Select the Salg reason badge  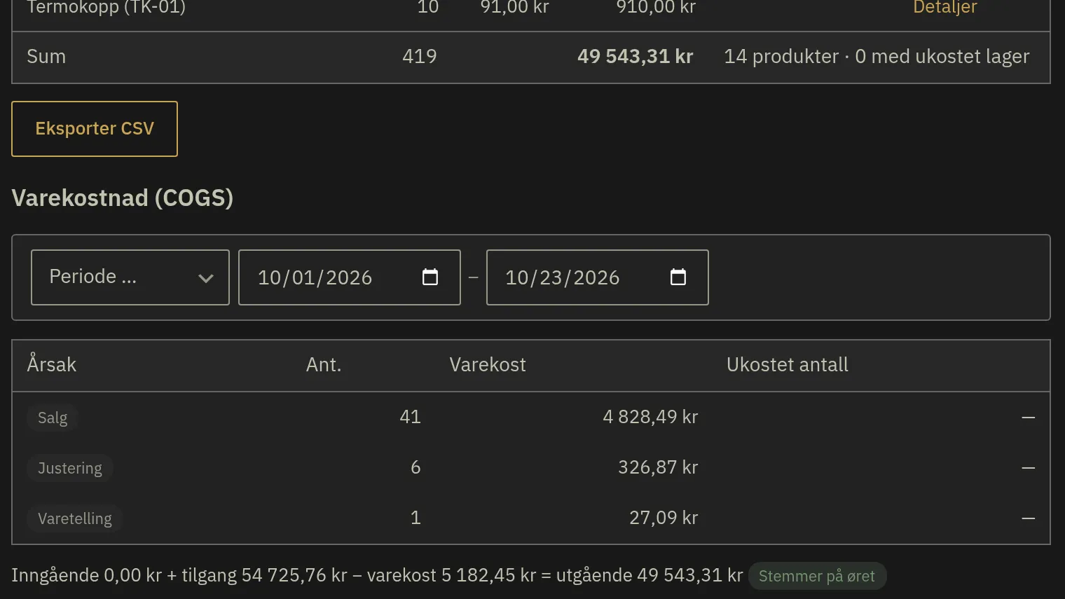(x=53, y=418)
